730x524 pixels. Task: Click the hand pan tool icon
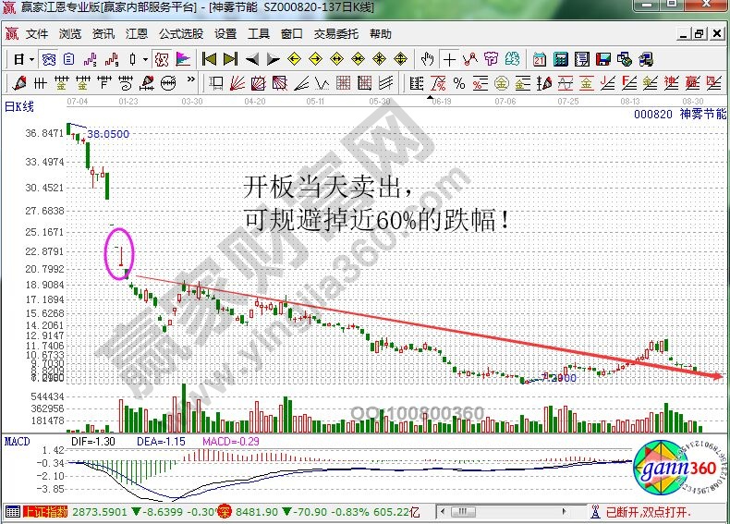pyautogui.click(x=427, y=59)
